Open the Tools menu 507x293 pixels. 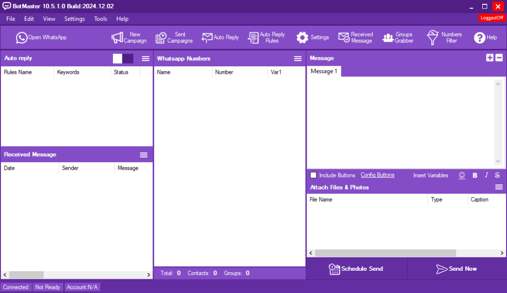(101, 19)
